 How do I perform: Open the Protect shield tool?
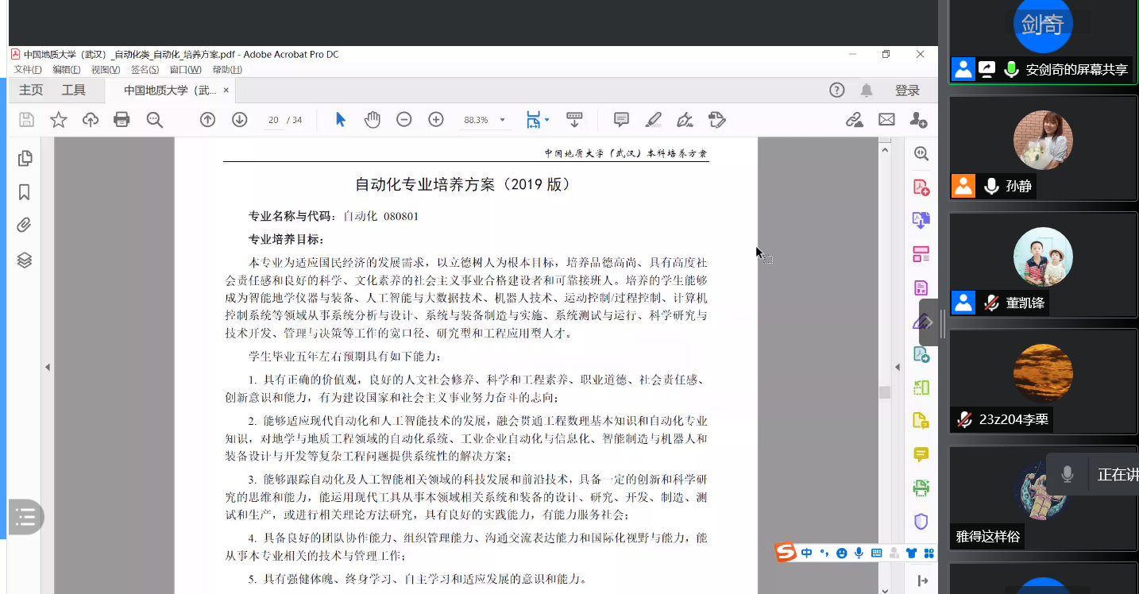(x=921, y=522)
